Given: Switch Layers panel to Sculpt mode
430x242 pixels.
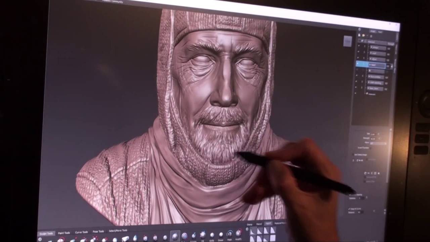Looking at the screenshot, I should (x=373, y=31).
